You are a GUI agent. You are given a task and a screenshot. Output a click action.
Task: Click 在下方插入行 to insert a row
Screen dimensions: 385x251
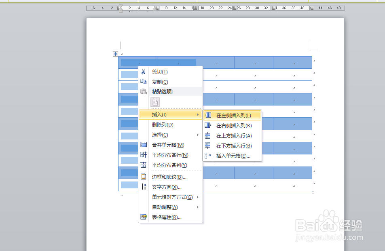[x=233, y=146]
